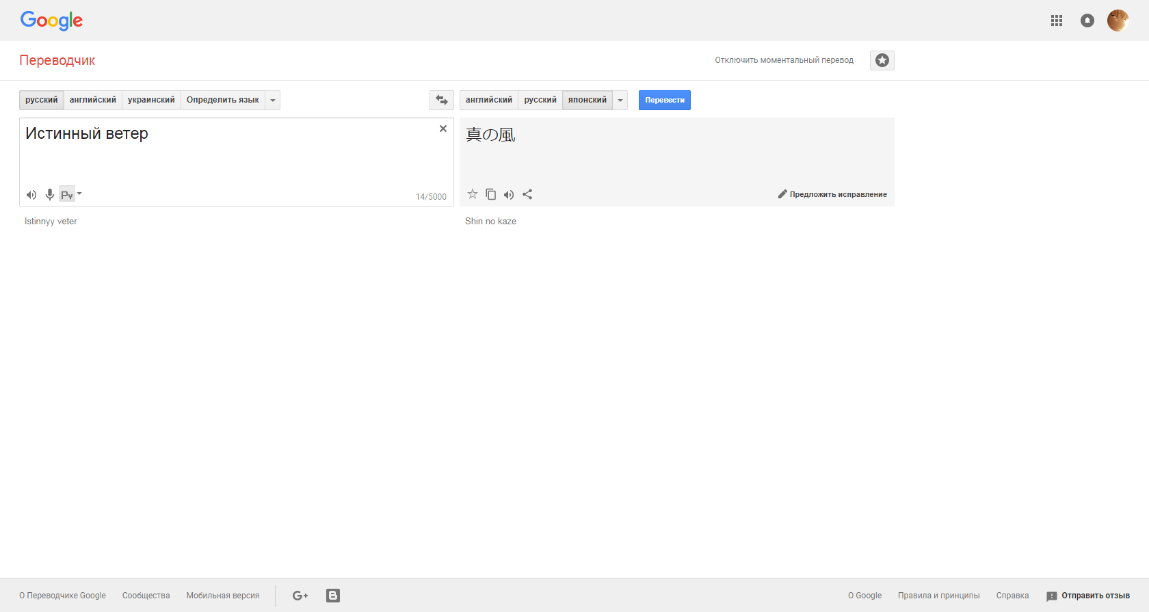This screenshot has width=1149, height=612.
Task: Listen to the Japanese translation
Action: click(x=509, y=195)
